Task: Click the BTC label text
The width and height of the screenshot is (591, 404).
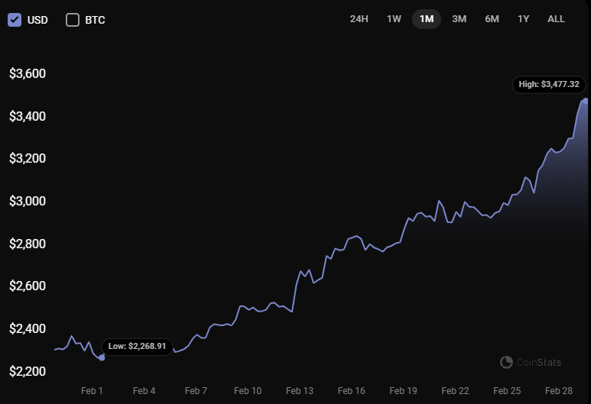Action: 95,20
